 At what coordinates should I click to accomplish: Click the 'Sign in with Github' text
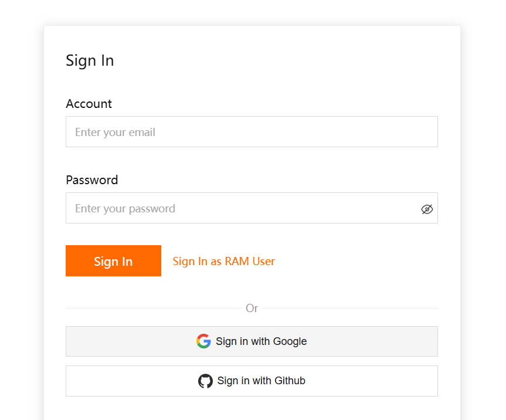[x=261, y=381]
